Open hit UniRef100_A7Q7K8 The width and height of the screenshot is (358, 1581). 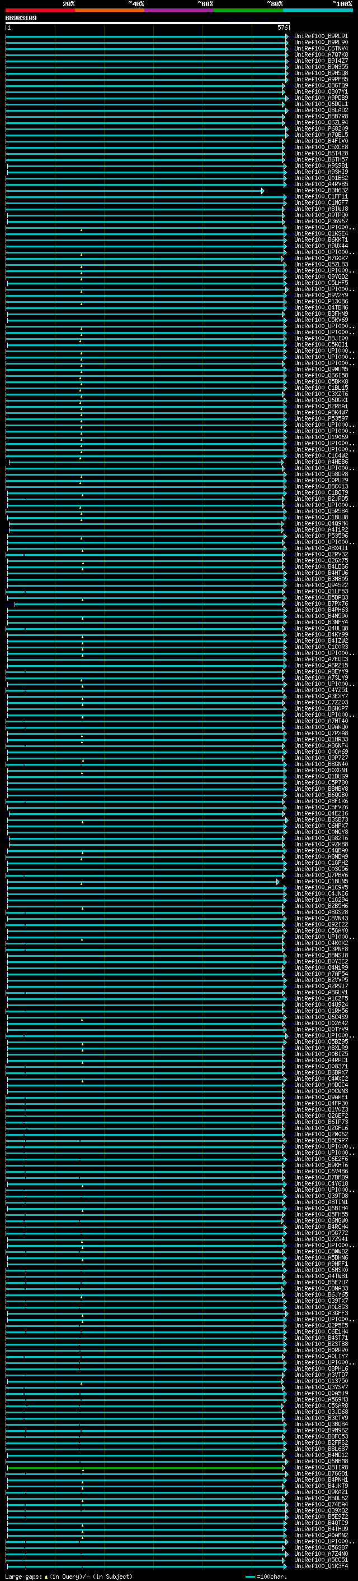pos(321,54)
